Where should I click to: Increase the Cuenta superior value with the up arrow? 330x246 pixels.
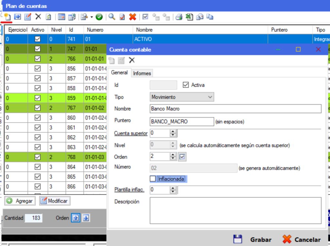coord(173,131)
